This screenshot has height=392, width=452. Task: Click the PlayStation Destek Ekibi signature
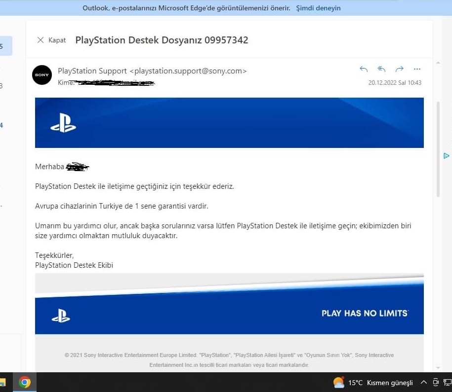(74, 265)
